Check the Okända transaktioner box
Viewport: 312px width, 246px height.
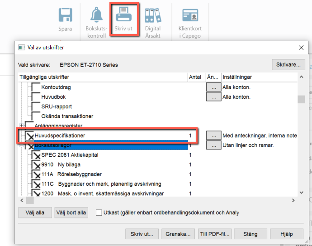pyautogui.click(x=36, y=116)
